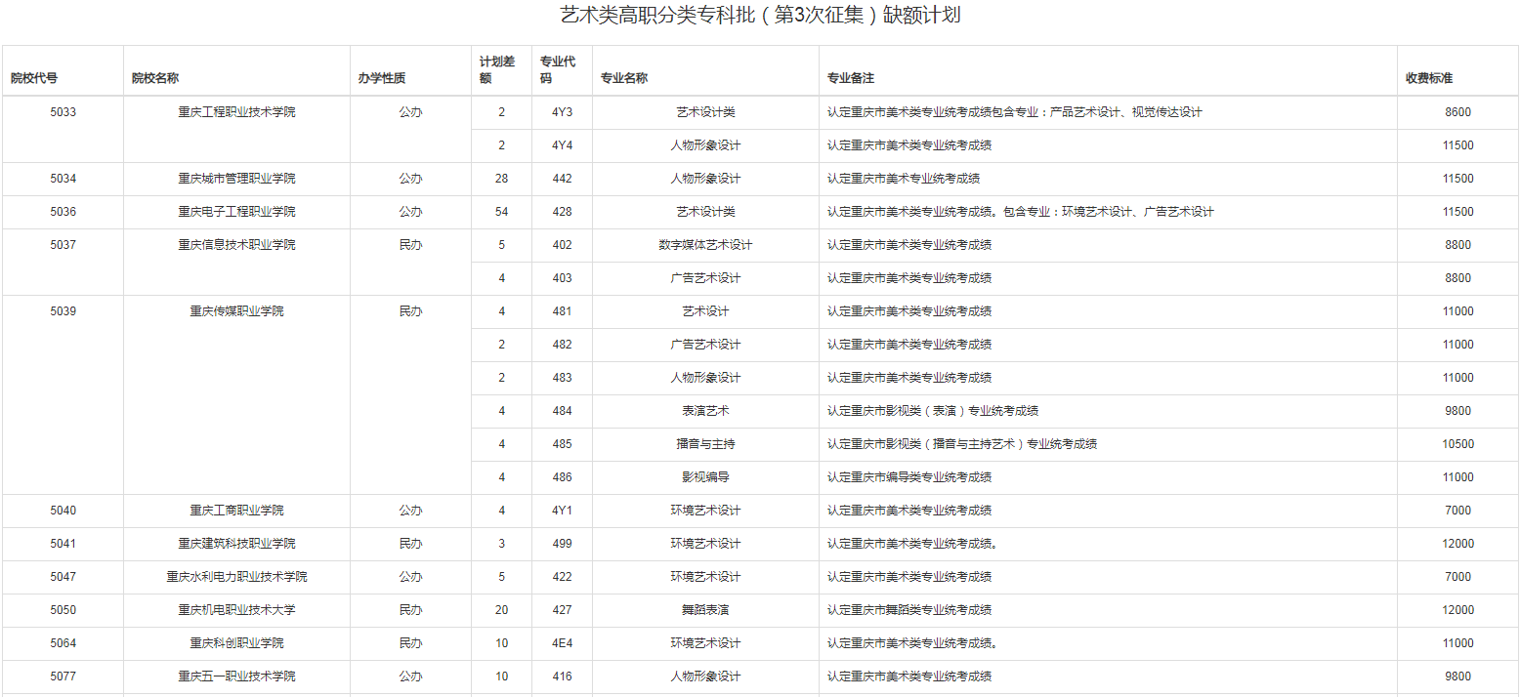Click the 播音与主持 major name

(705, 444)
